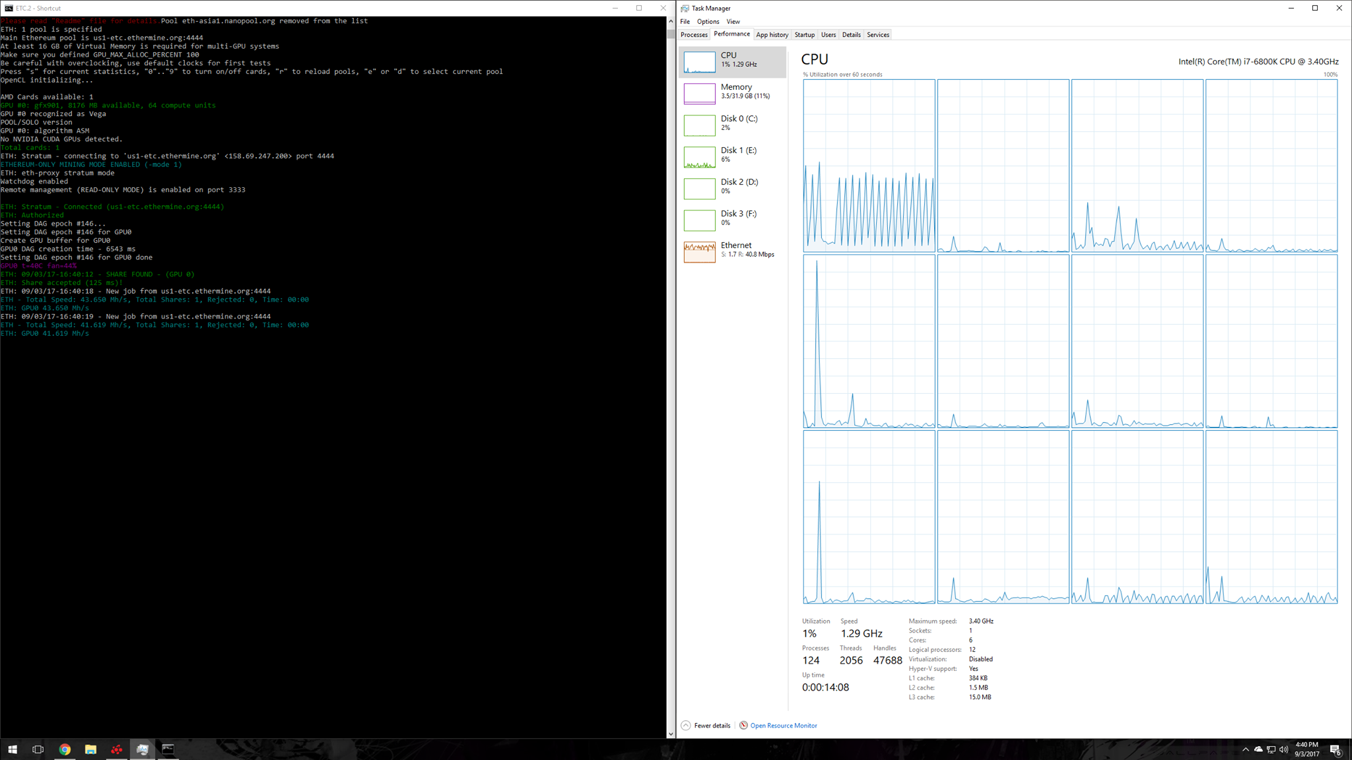The width and height of the screenshot is (1352, 760).
Task: Select the Memory usage thumbnail graph
Action: pyautogui.click(x=699, y=93)
